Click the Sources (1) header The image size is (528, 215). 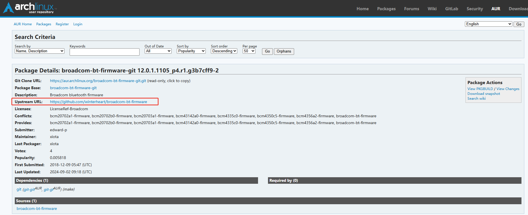(268, 201)
